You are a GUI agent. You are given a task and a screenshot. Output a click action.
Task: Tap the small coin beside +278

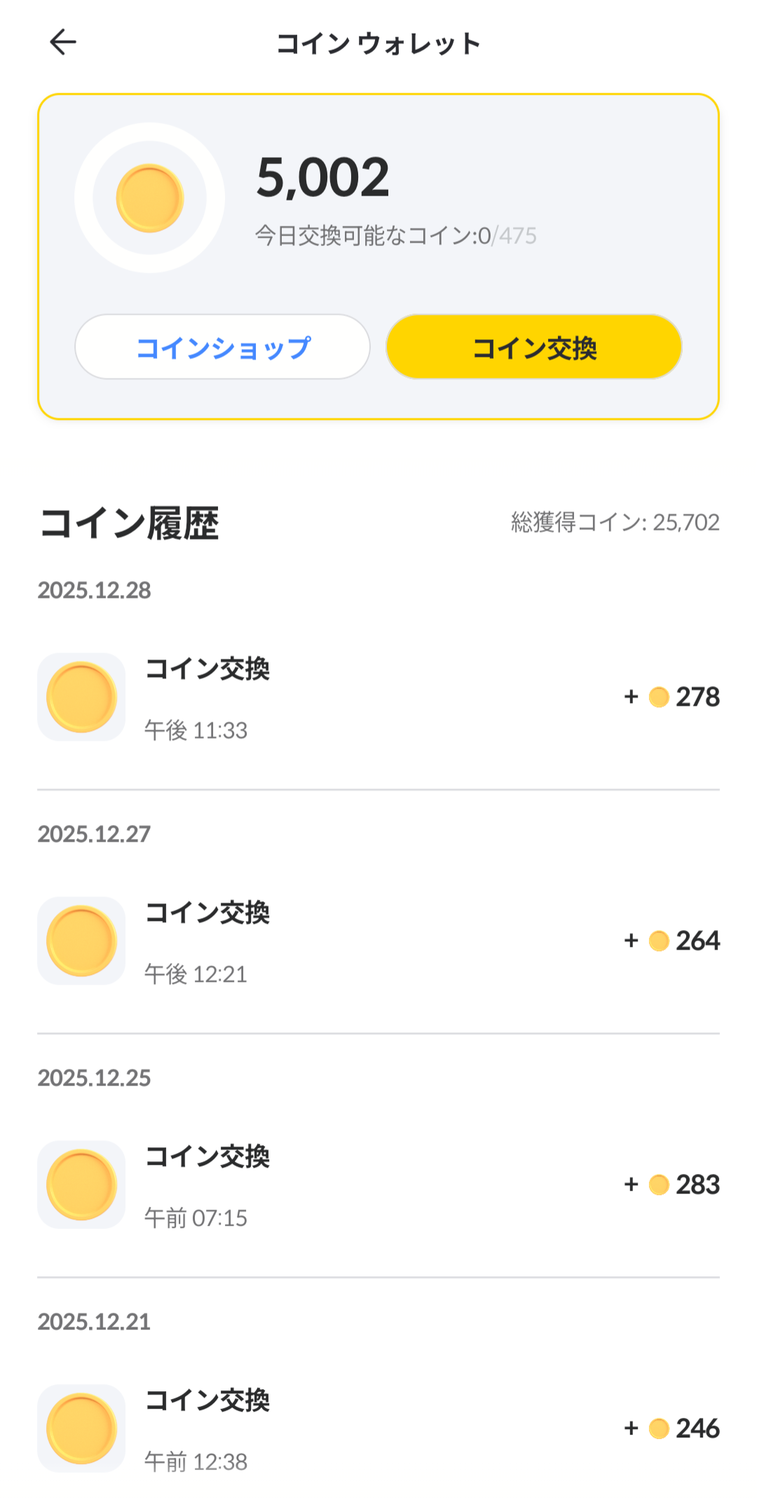(659, 697)
